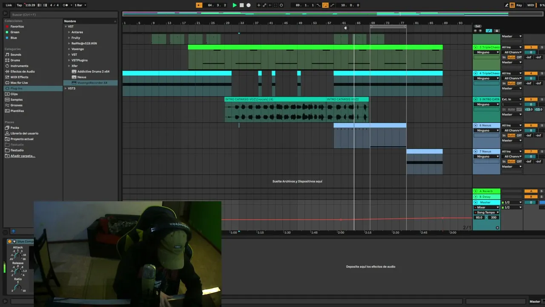Open the 1 Bar quantization menu

click(80, 5)
